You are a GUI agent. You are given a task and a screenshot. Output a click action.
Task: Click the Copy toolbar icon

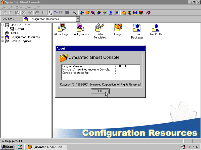pos(11,13)
